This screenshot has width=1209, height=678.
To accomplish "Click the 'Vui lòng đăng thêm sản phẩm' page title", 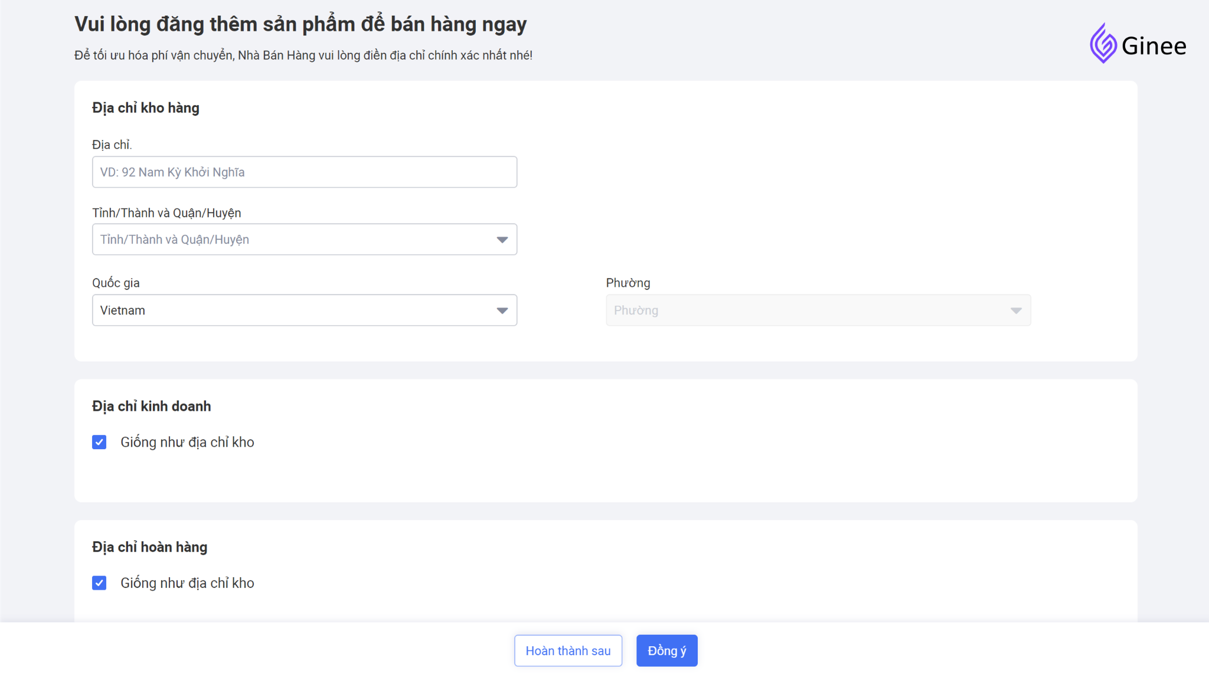I will [300, 24].
